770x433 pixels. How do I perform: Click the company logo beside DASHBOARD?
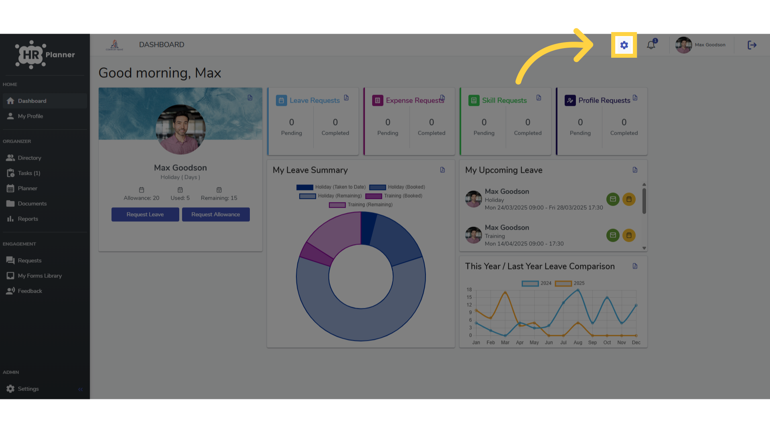tap(115, 45)
